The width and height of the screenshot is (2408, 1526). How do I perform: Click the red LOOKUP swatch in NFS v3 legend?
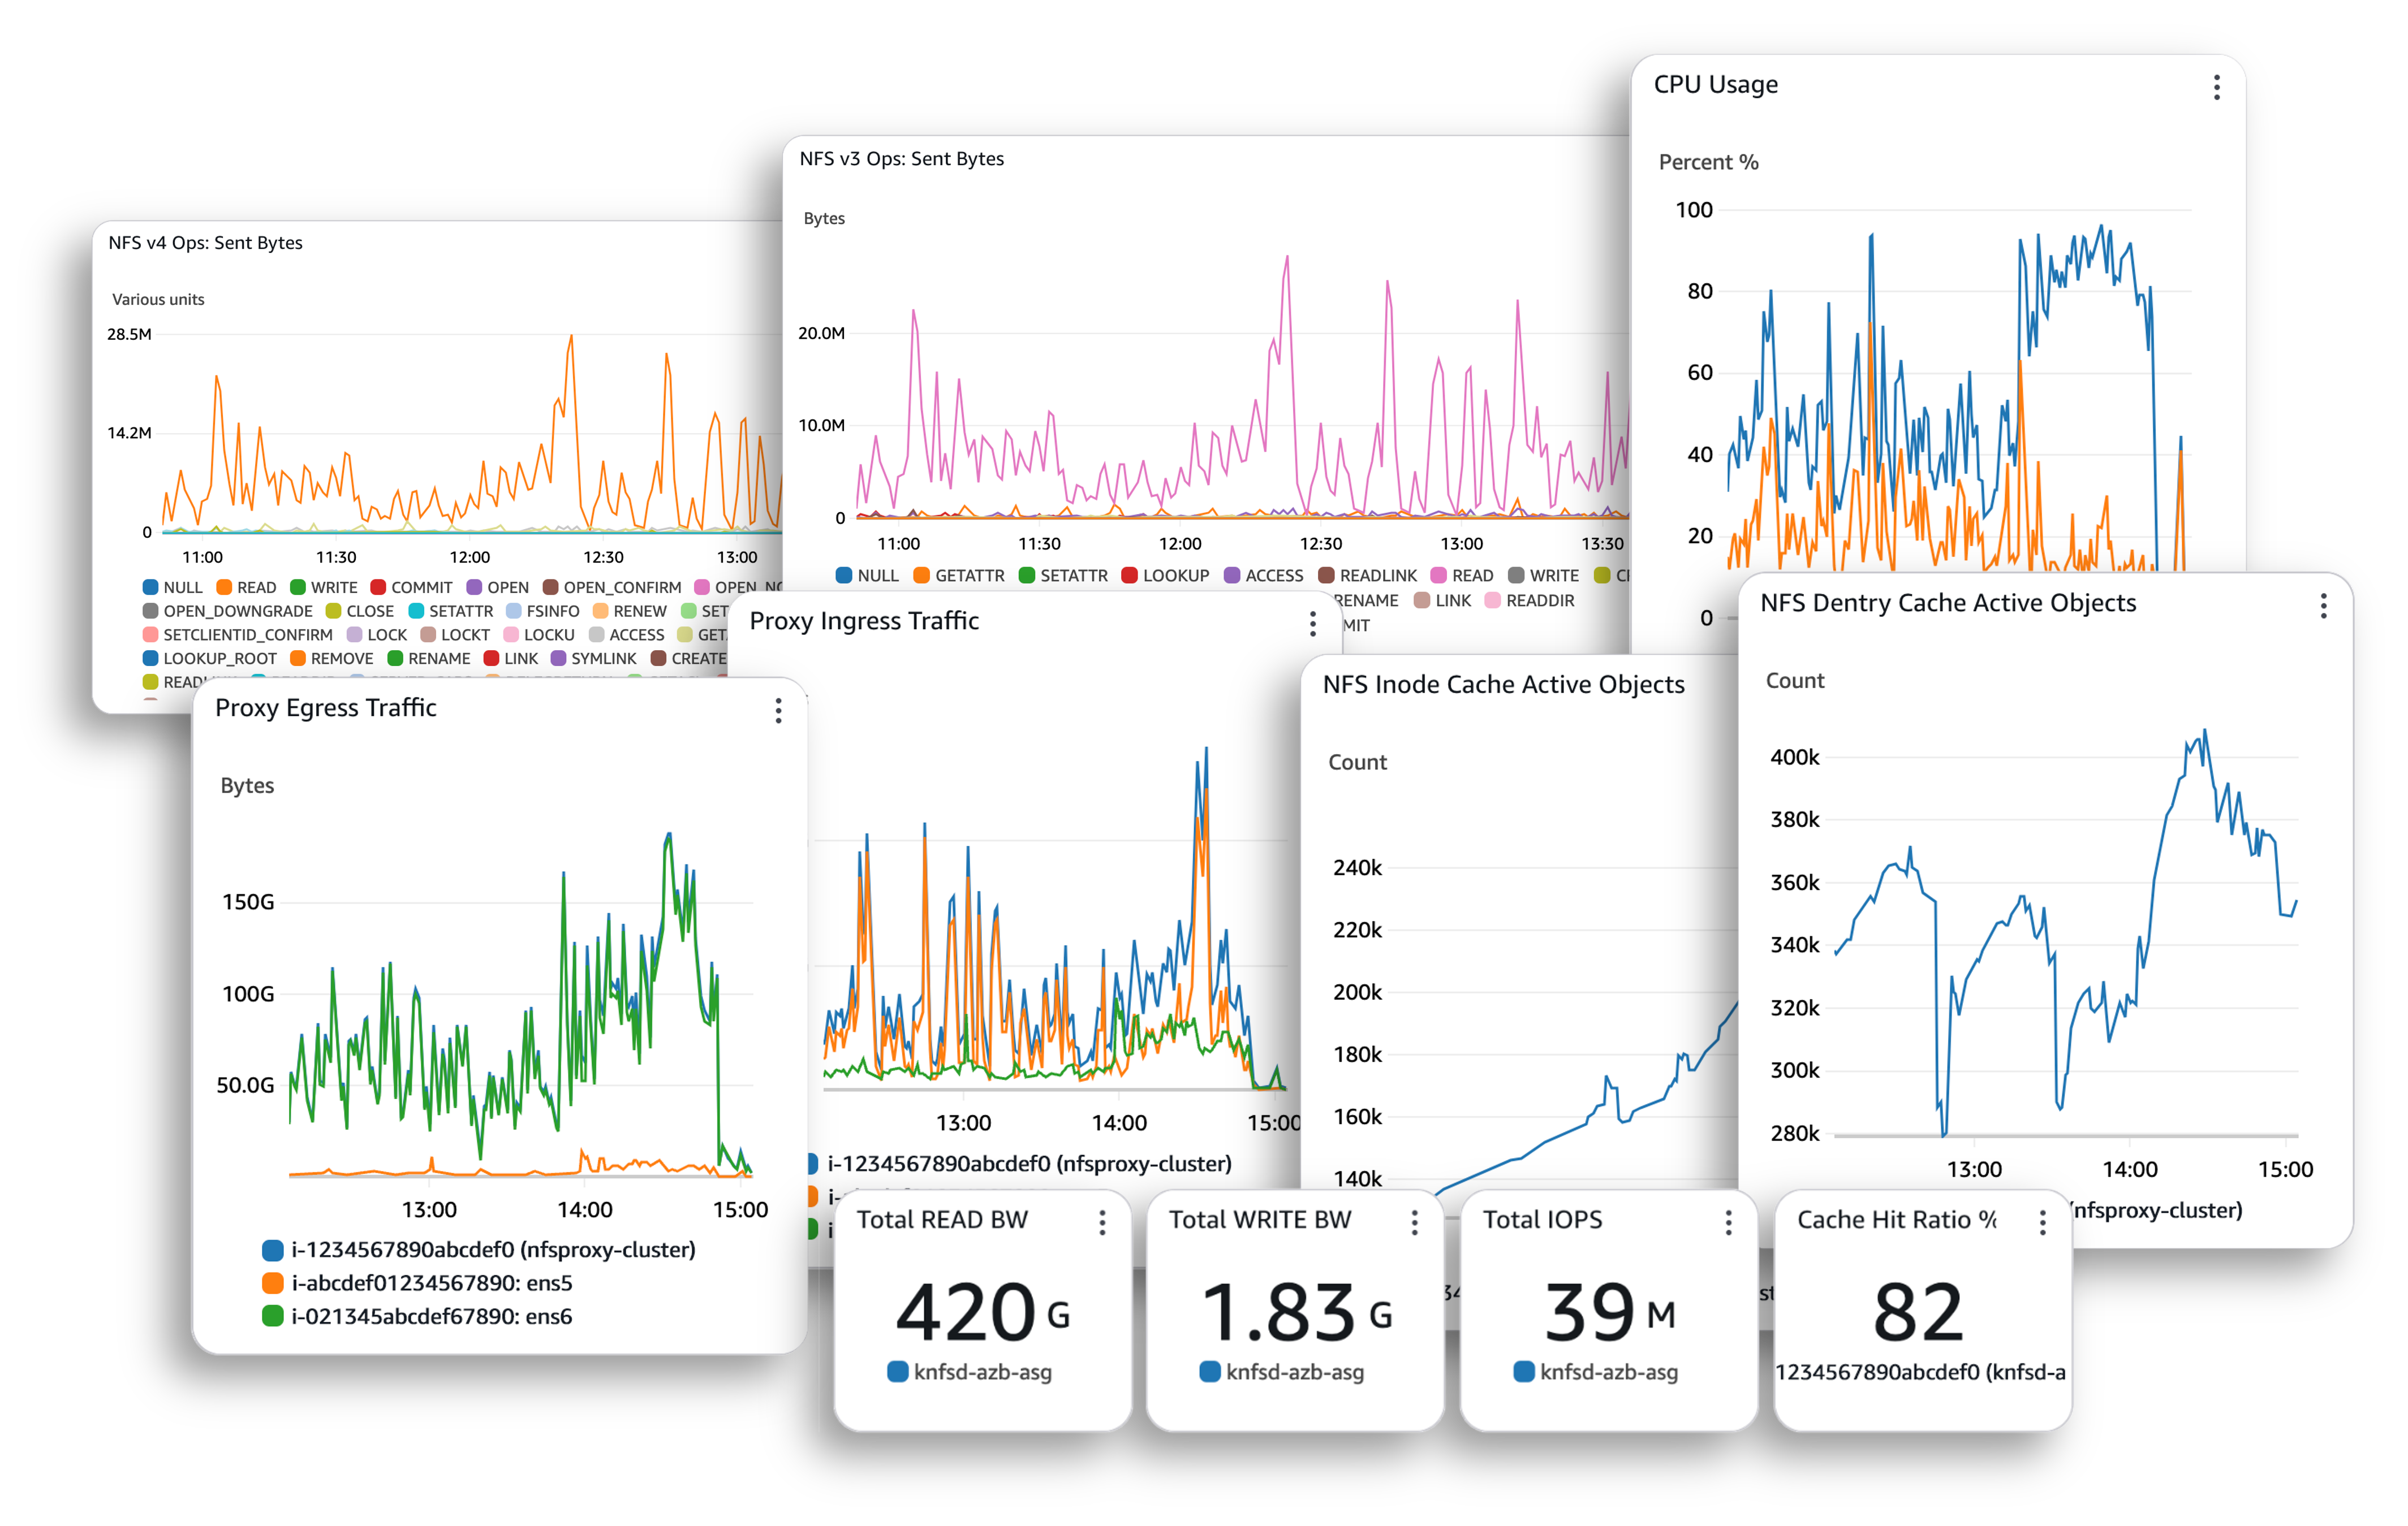point(1130,576)
